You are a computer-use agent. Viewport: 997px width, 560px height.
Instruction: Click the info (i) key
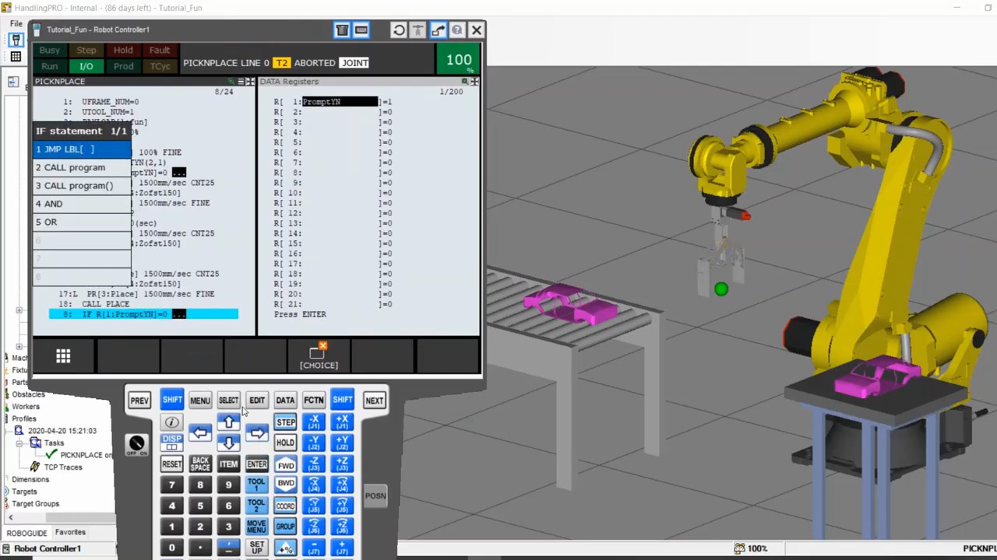[172, 422]
